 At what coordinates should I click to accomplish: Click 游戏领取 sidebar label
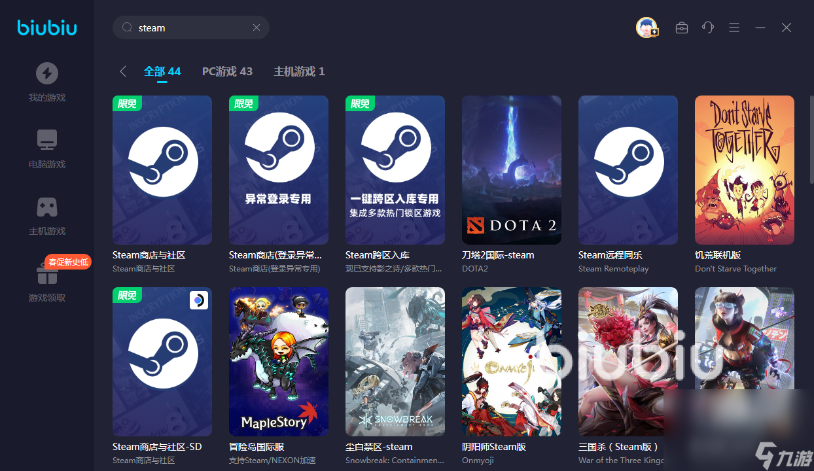[x=47, y=298]
